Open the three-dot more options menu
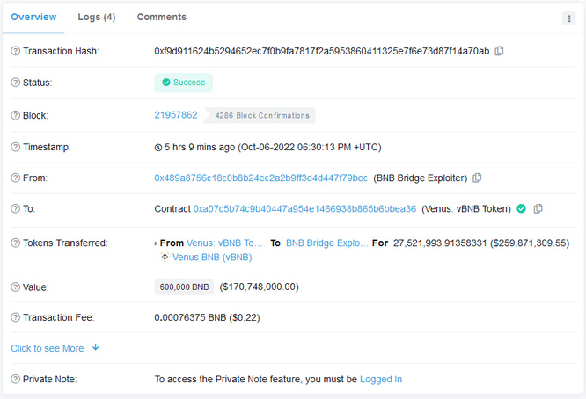Viewport: 586px width, 399px height. click(x=568, y=18)
